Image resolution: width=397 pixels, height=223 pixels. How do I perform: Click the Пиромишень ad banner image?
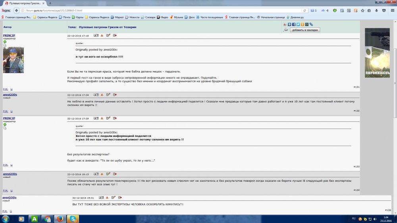pyautogui.click(x=378, y=53)
